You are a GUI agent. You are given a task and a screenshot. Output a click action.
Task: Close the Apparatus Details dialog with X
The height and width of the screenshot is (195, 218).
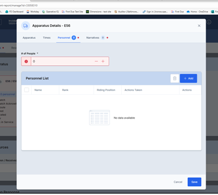(x=199, y=26)
